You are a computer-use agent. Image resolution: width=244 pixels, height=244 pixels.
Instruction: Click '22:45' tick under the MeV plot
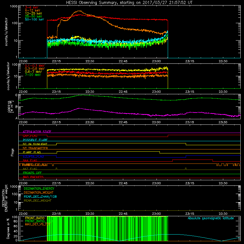(x=123, y=92)
